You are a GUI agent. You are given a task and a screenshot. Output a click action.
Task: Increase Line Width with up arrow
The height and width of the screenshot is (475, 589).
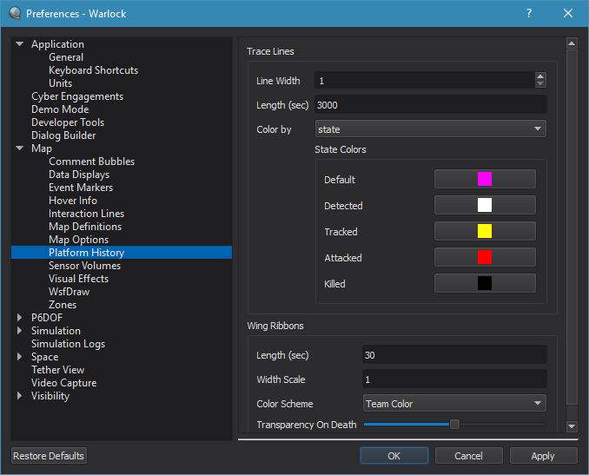540,76
